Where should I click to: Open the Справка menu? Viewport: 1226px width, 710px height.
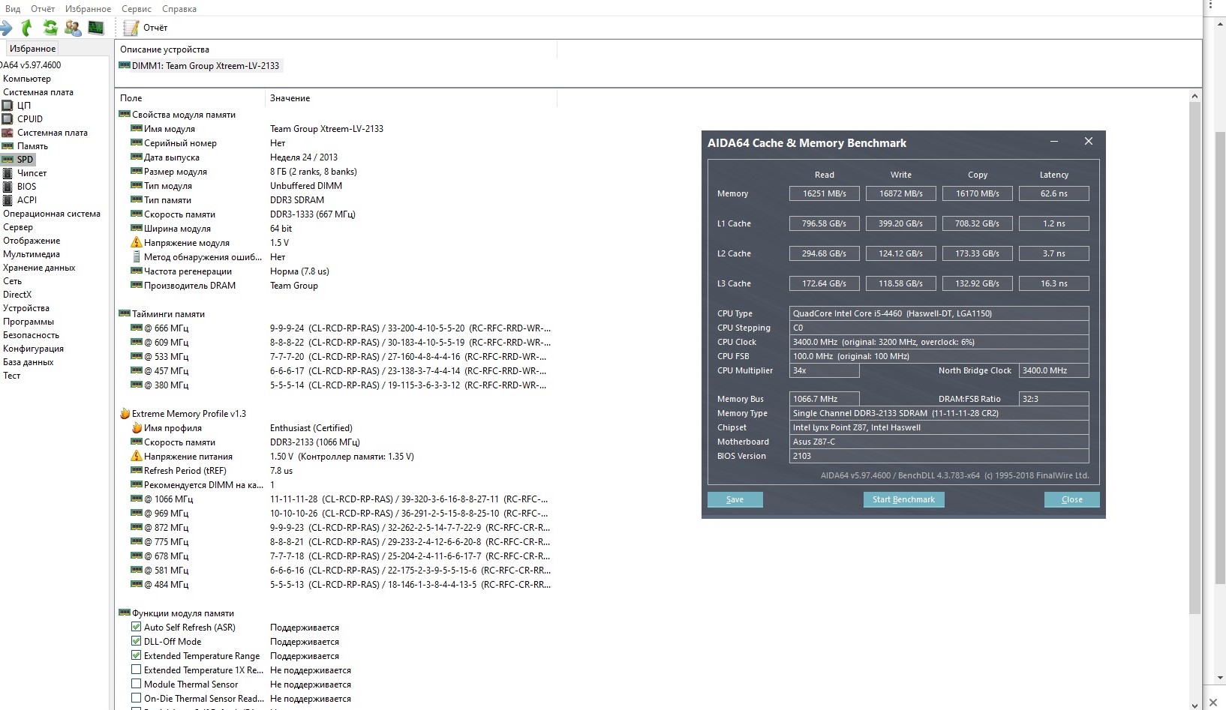(x=179, y=9)
